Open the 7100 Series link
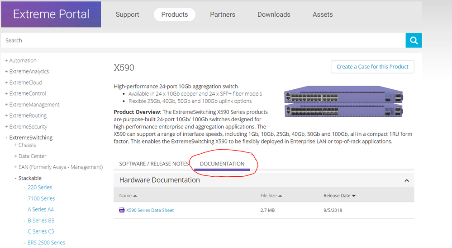This screenshot has height=248, width=452. (x=41, y=198)
